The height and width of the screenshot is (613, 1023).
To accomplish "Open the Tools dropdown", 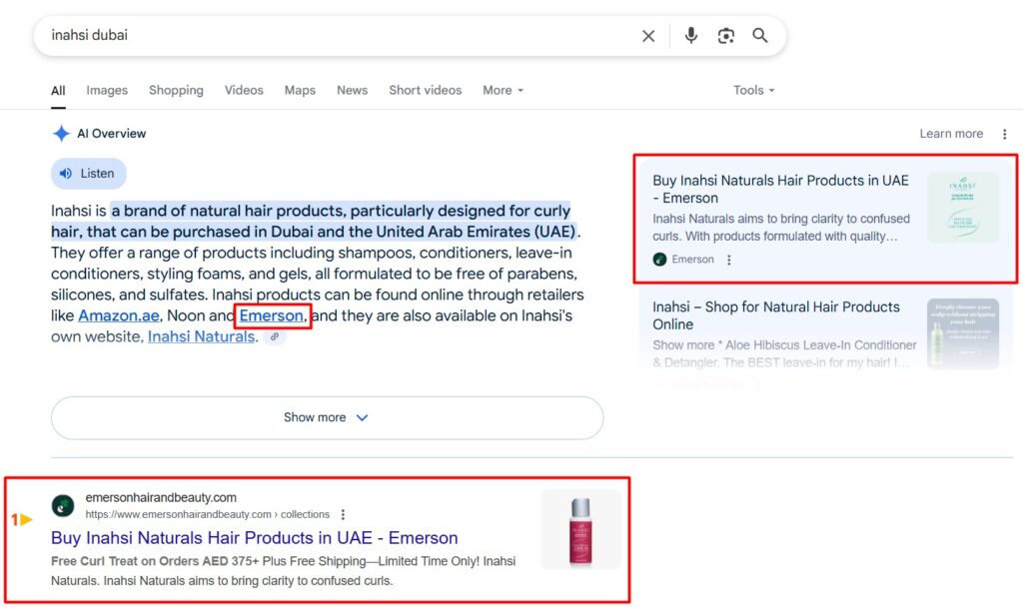I will (x=753, y=91).
